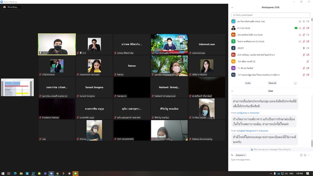The height and width of the screenshot is (176, 313).
Task: Select the K 0 video tile
Action: point(94,44)
